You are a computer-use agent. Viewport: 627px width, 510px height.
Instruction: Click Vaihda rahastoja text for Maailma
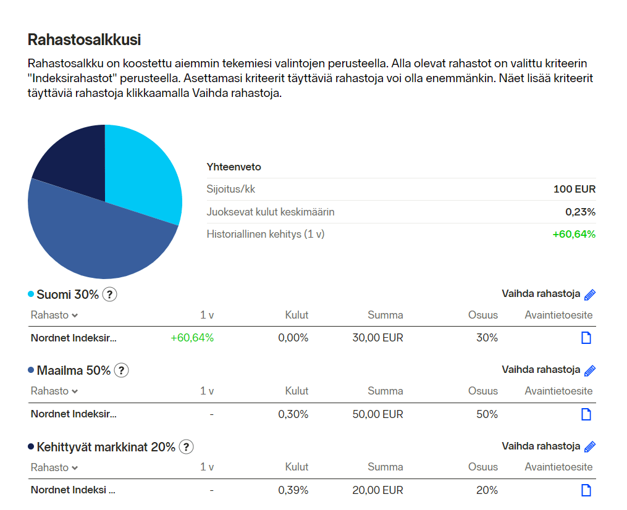click(541, 370)
